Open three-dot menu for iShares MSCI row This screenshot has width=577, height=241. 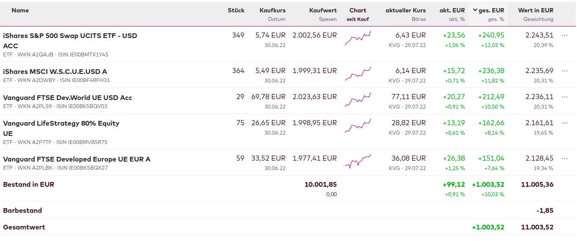[x=564, y=71]
